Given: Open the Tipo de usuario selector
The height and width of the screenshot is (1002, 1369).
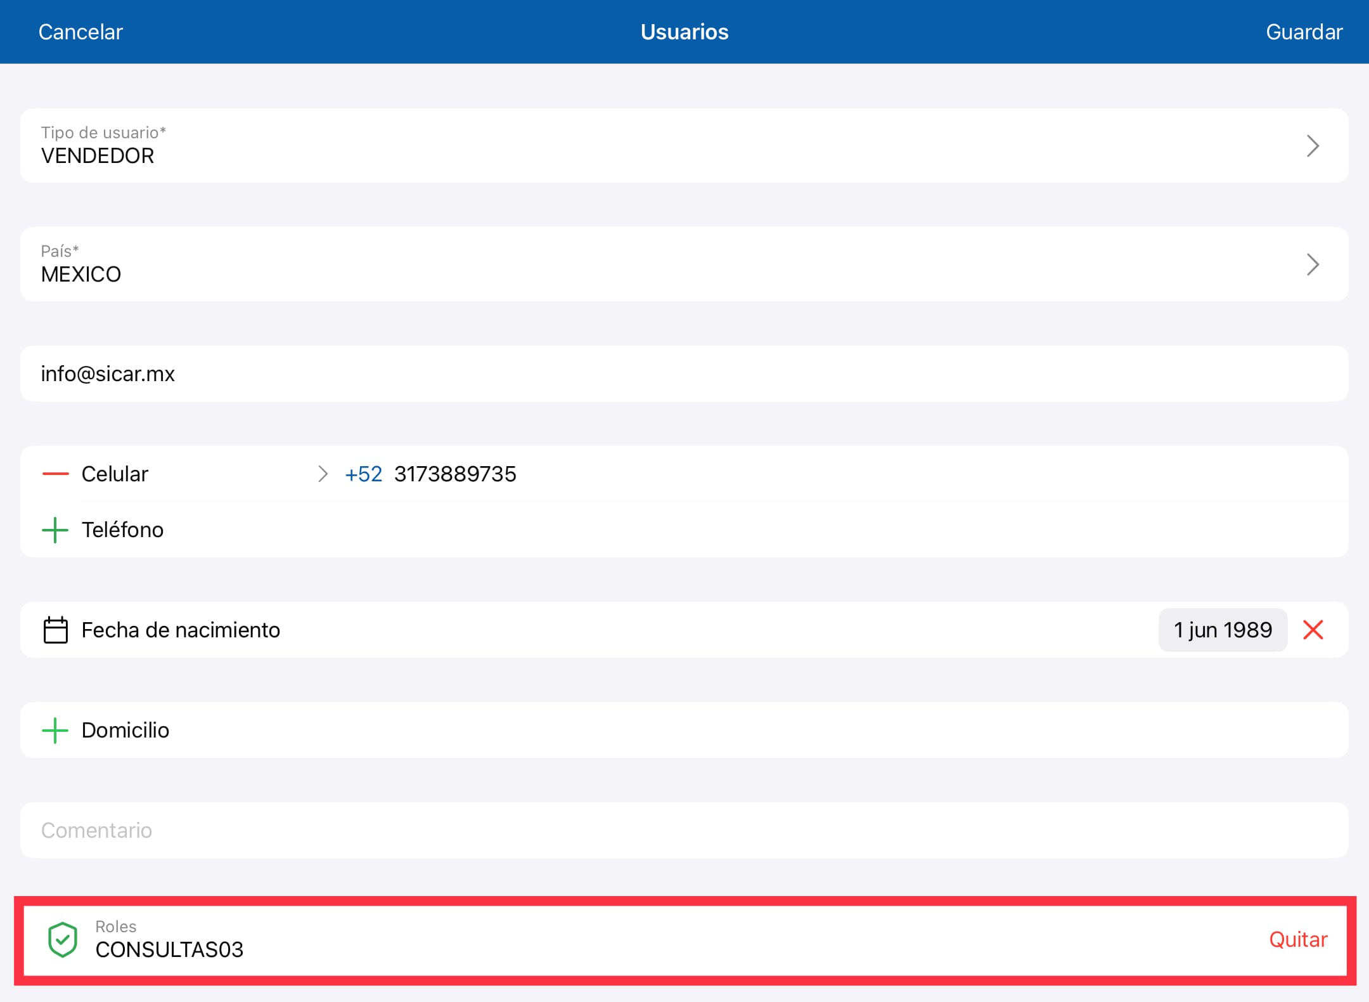Looking at the screenshot, I should click(684, 145).
